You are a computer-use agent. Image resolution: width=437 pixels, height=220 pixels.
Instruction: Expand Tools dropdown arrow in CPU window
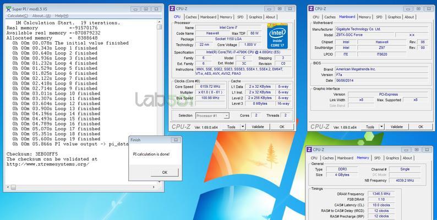pyautogui.click(x=243, y=127)
